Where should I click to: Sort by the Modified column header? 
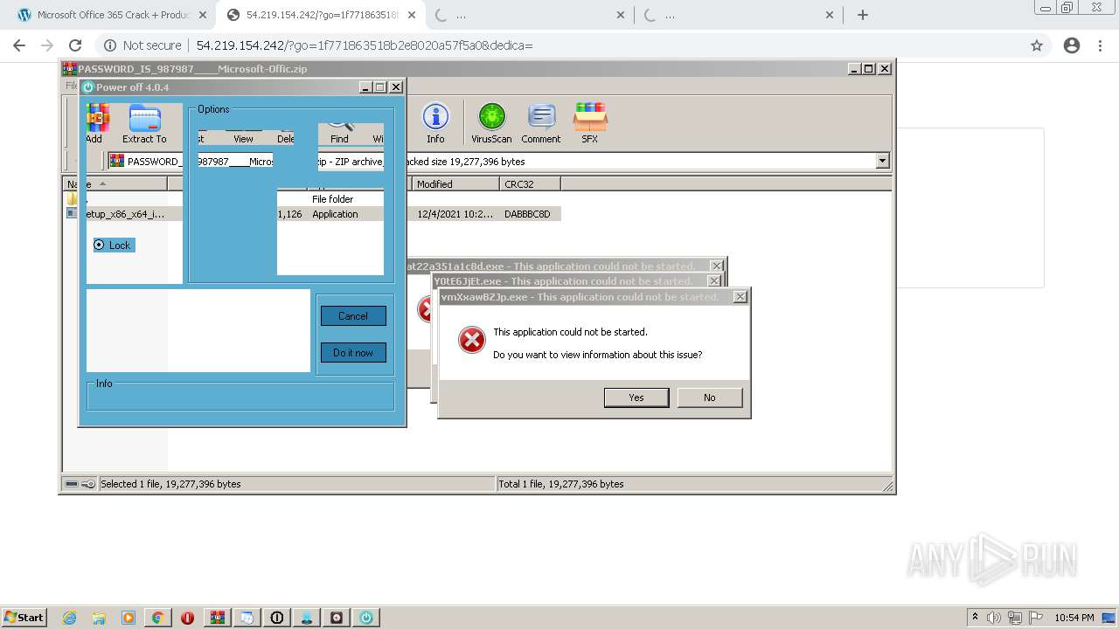(x=455, y=183)
